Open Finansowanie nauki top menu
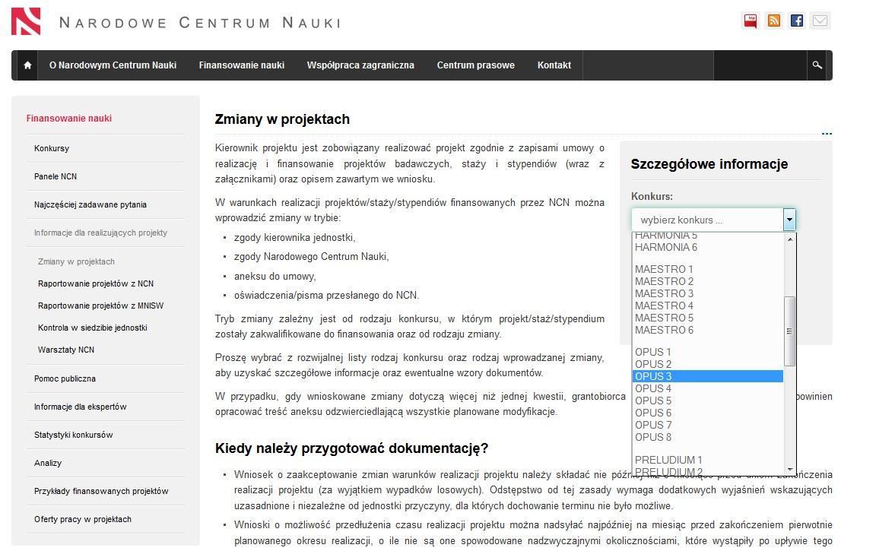876x551 pixels. pyautogui.click(x=241, y=65)
